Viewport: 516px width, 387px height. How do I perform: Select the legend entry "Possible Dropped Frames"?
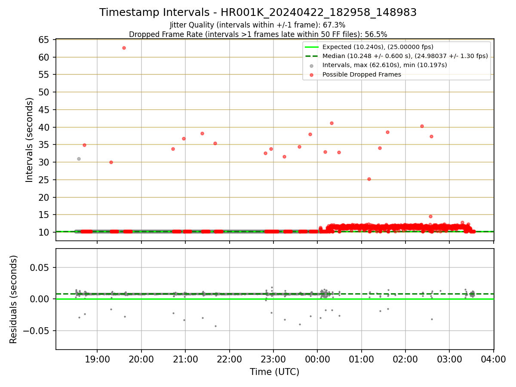[362, 74]
